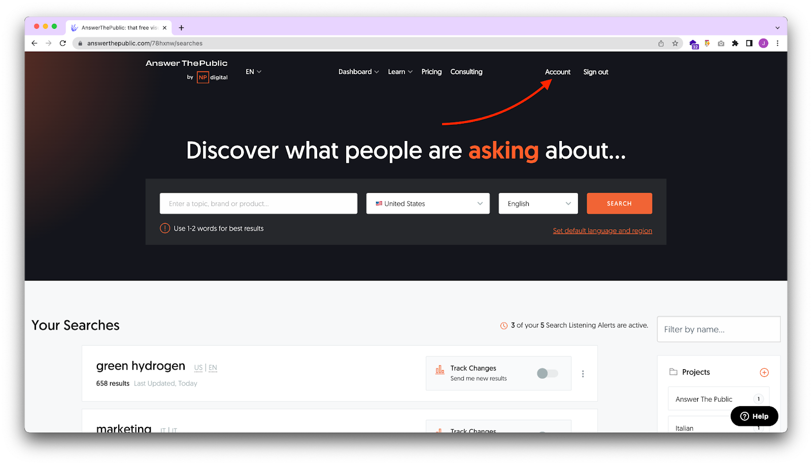This screenshot has height=465, width=812.
Task: Open the English language dropdown
Action: click(538, 203)
